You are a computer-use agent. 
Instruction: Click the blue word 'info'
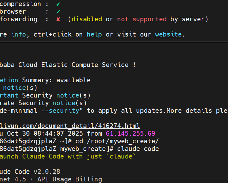click(x=19, y=34)
